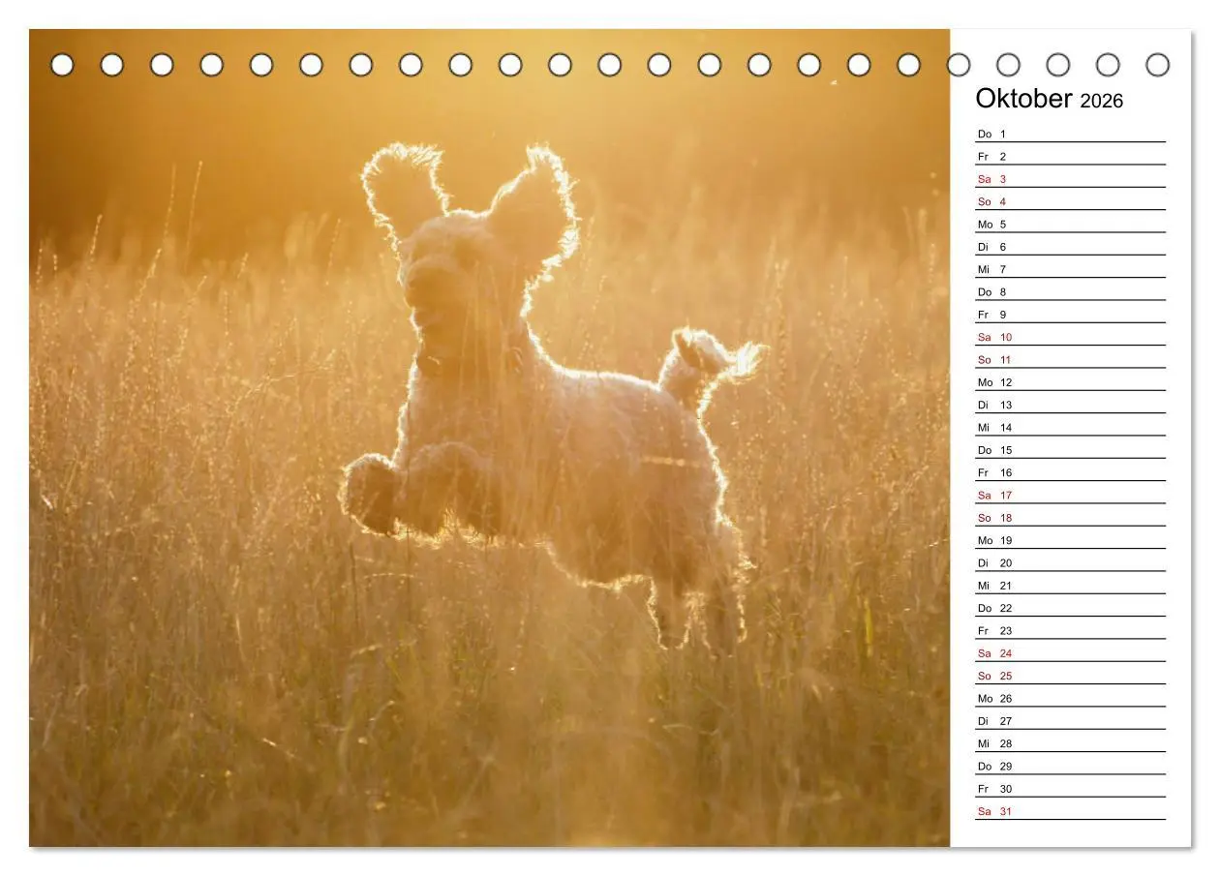Select the Saturday row 'Sa 3'
The width and height of the screenshot is (1220, 876).
[x=1070, y=179]
